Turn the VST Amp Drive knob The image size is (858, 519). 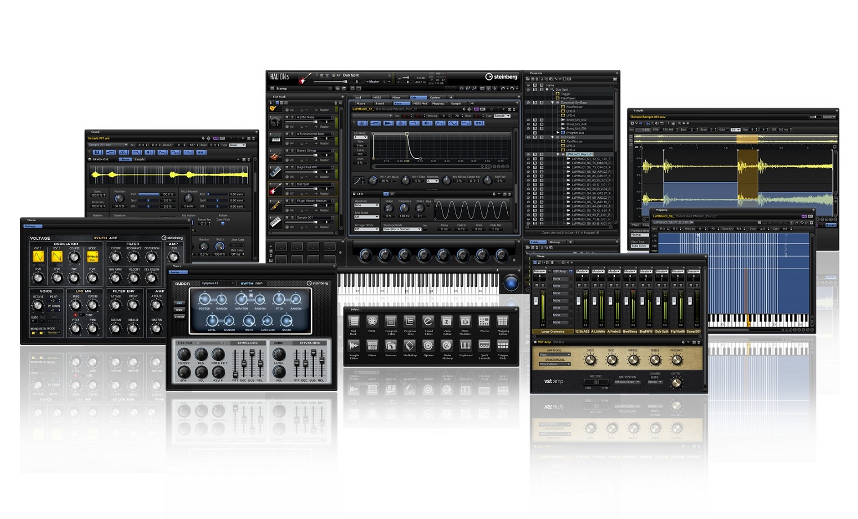(x=591, y=360)
